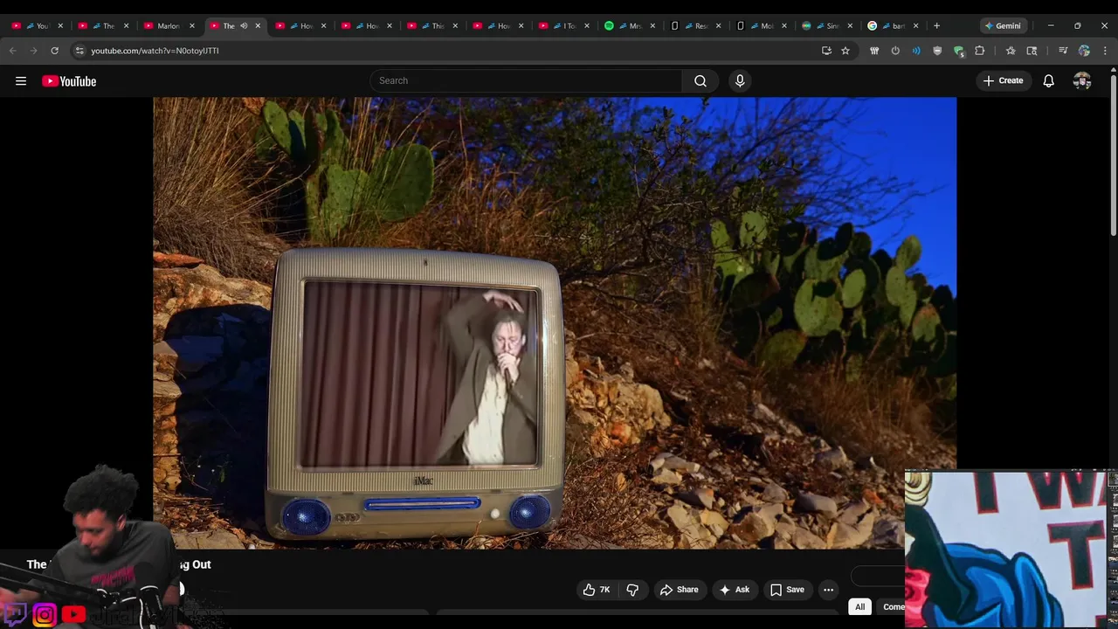Start voice search with microphone icon
This screenshot has width=1118, height=629.
click(x=740, y=80)
